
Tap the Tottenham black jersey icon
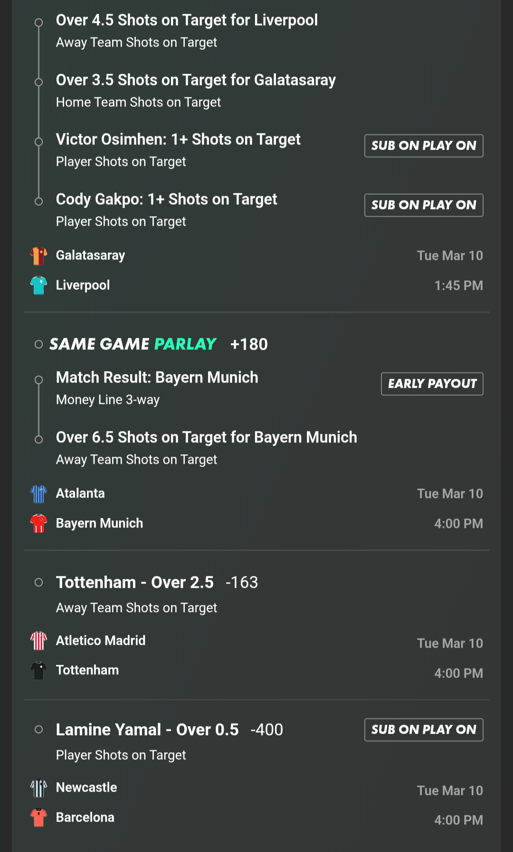(x=38, y=670)
